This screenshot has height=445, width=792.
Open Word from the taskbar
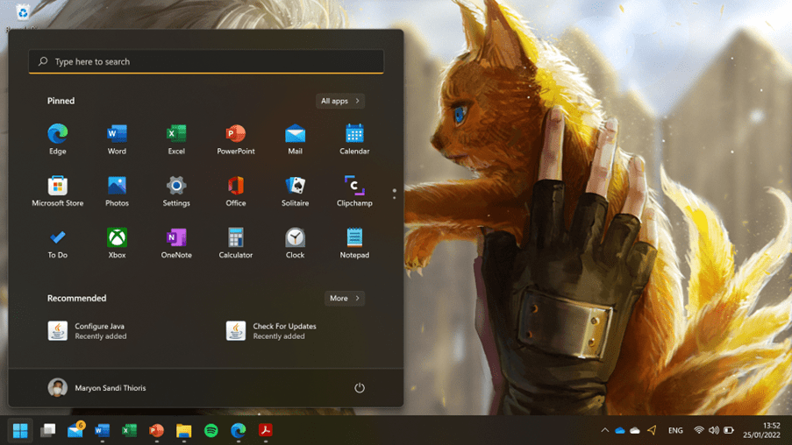pos(102,430)
